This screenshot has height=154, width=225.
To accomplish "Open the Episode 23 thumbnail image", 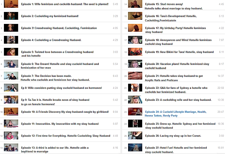I will coord(135,100).
